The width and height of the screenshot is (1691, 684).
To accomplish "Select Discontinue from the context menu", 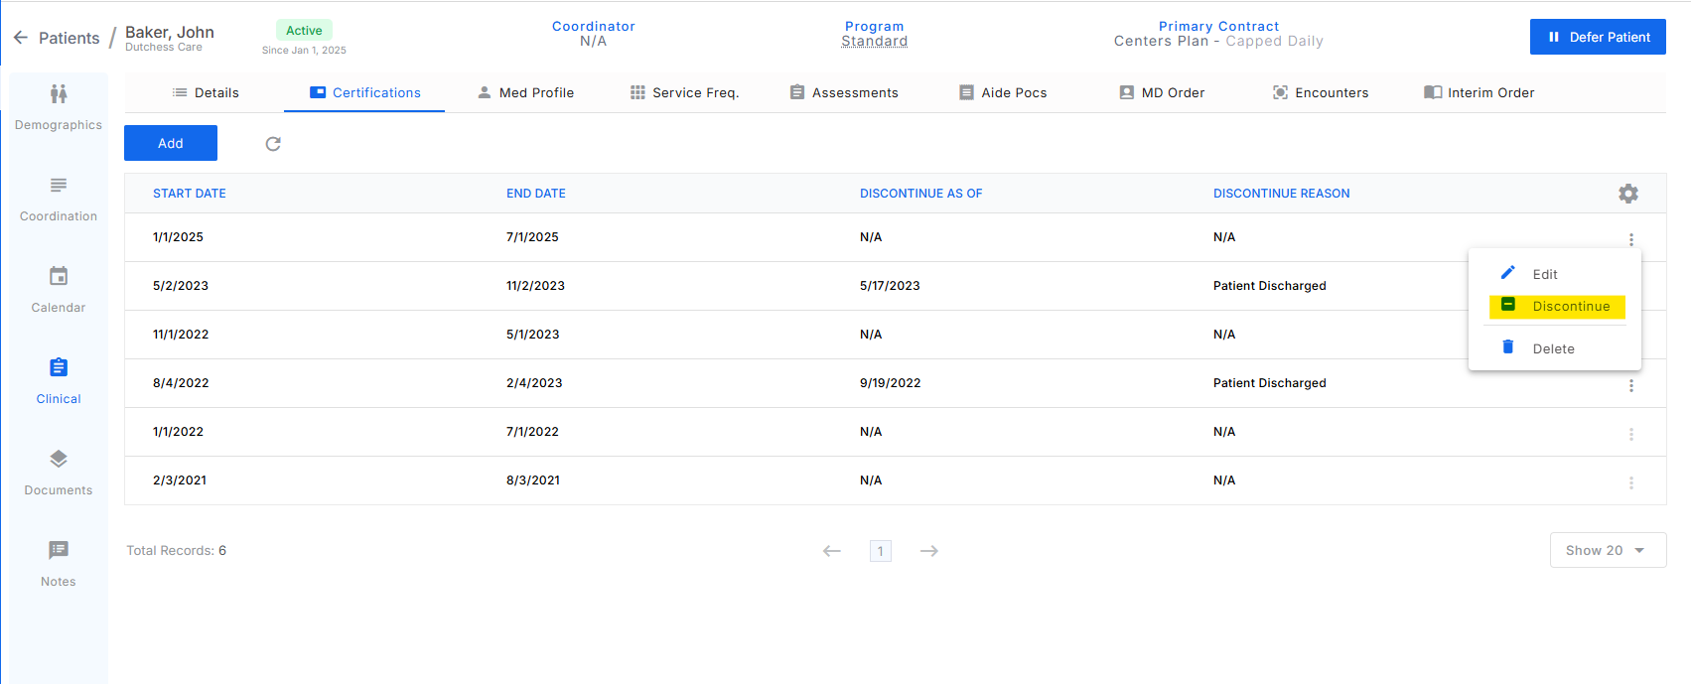I will 1557,306.
